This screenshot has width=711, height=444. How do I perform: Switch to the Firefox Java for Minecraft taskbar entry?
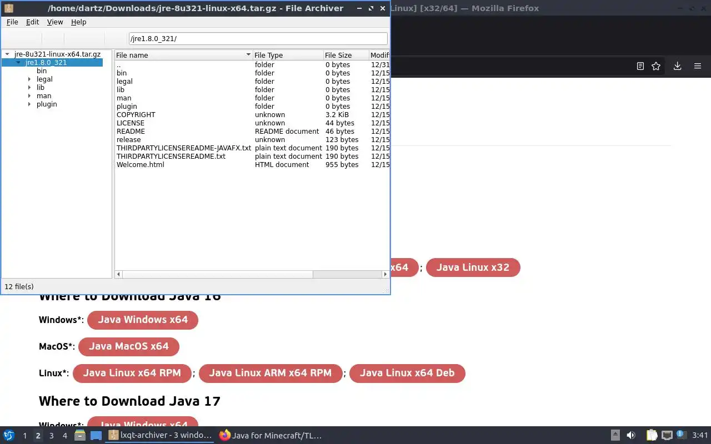coord(271,435)
